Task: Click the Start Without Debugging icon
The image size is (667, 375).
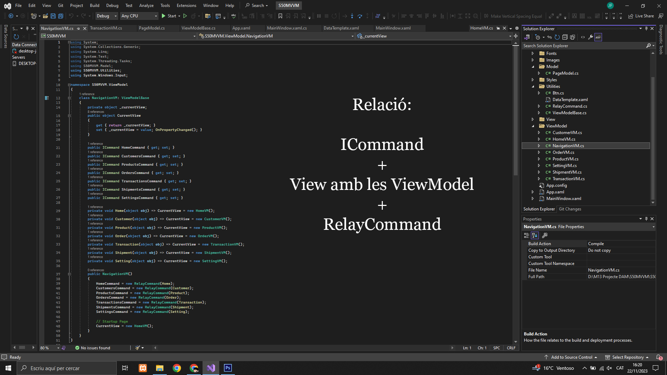Action: click(185, 16)
